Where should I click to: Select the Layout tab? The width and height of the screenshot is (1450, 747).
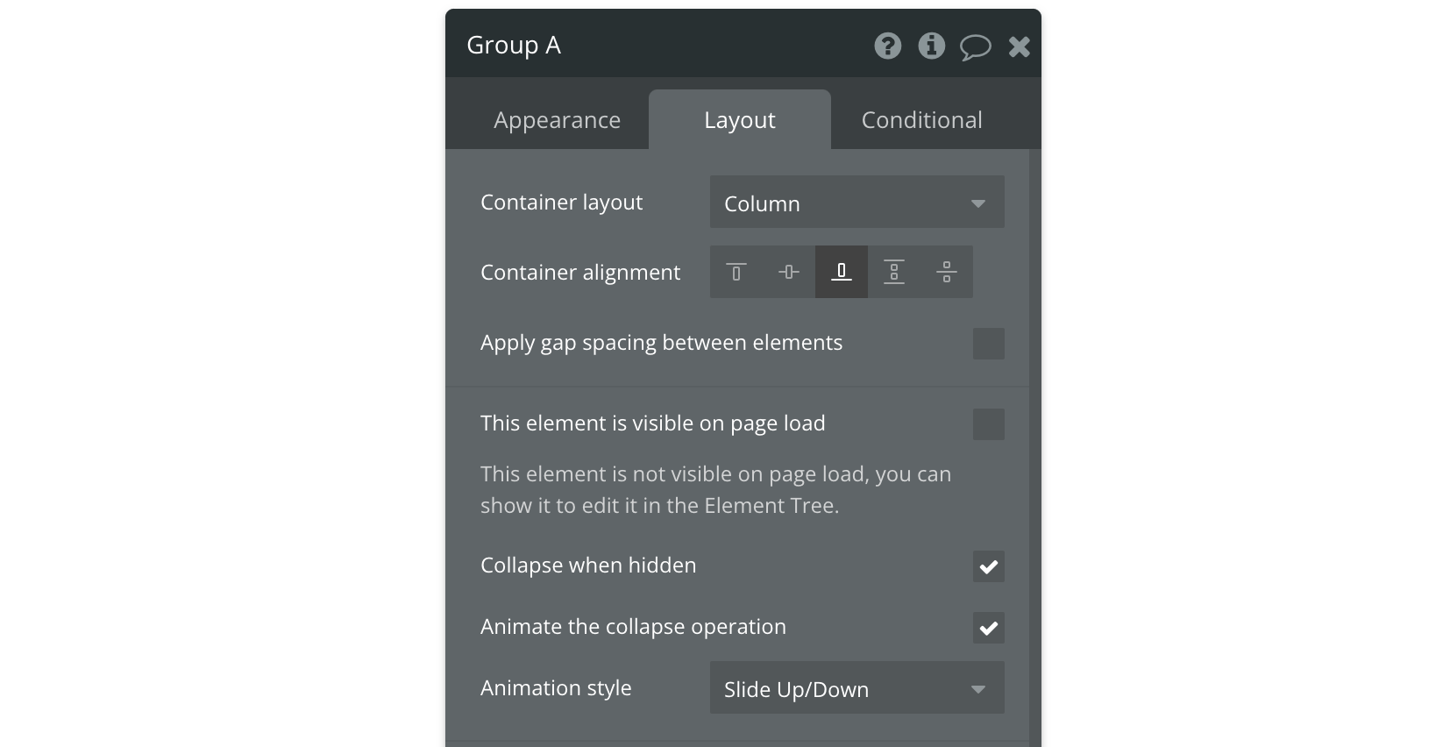tap(739, 120)
